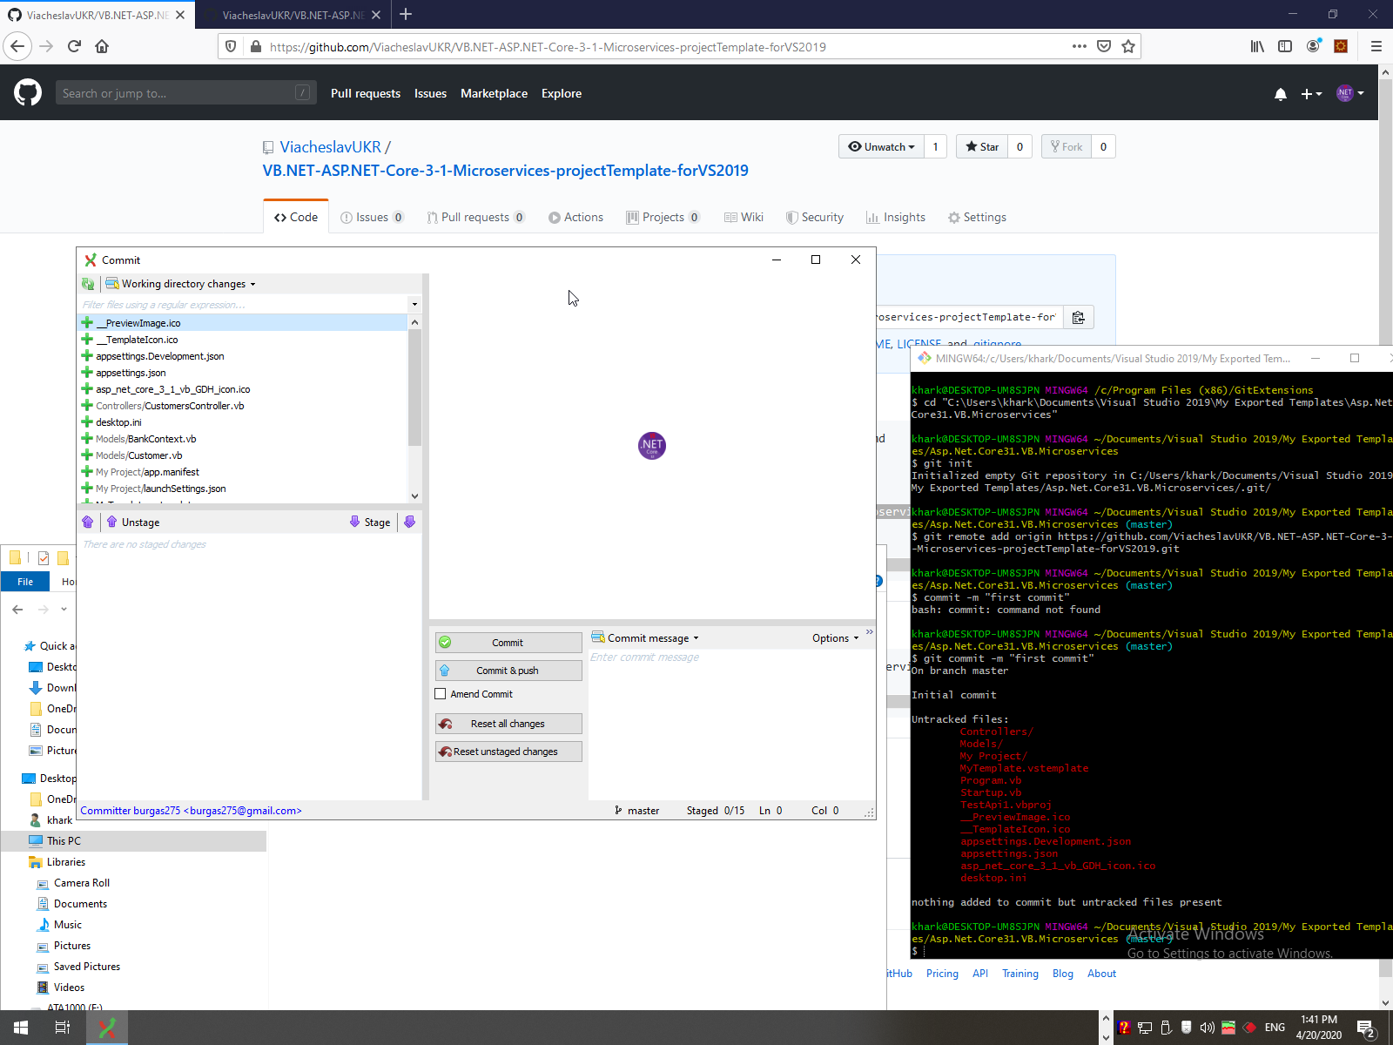
Task: Open the Insights tab
Action: pos(896,217)
